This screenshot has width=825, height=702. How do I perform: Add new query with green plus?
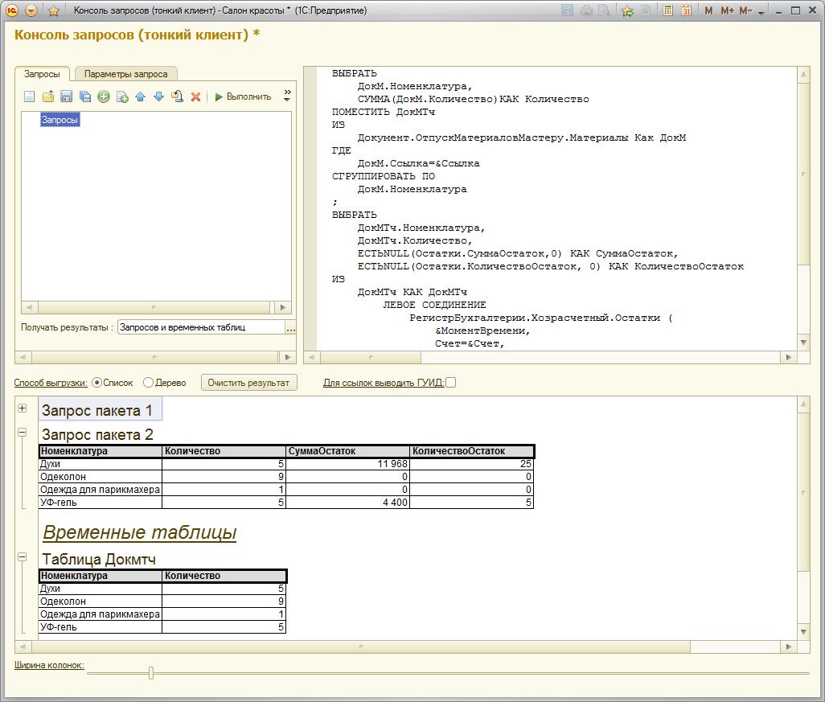click(x=104, y=96)
